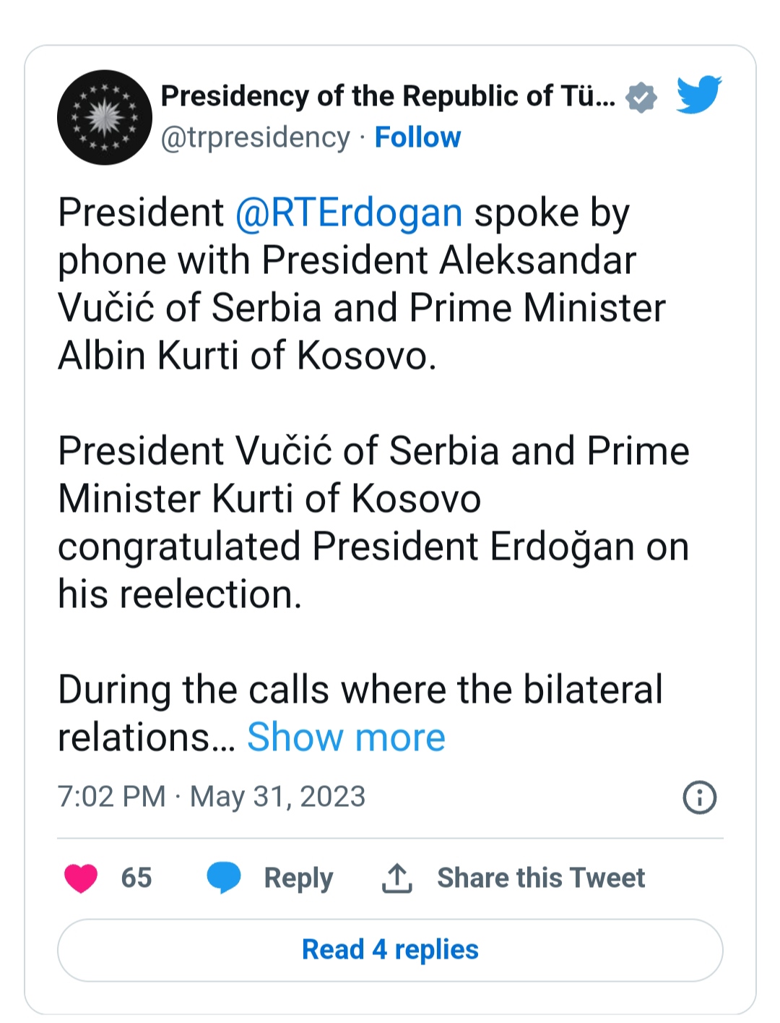Viewport: 780px width, 1023px height.
Task: Open the Turkish Presidency profile avatar
Action: point(105,117)
